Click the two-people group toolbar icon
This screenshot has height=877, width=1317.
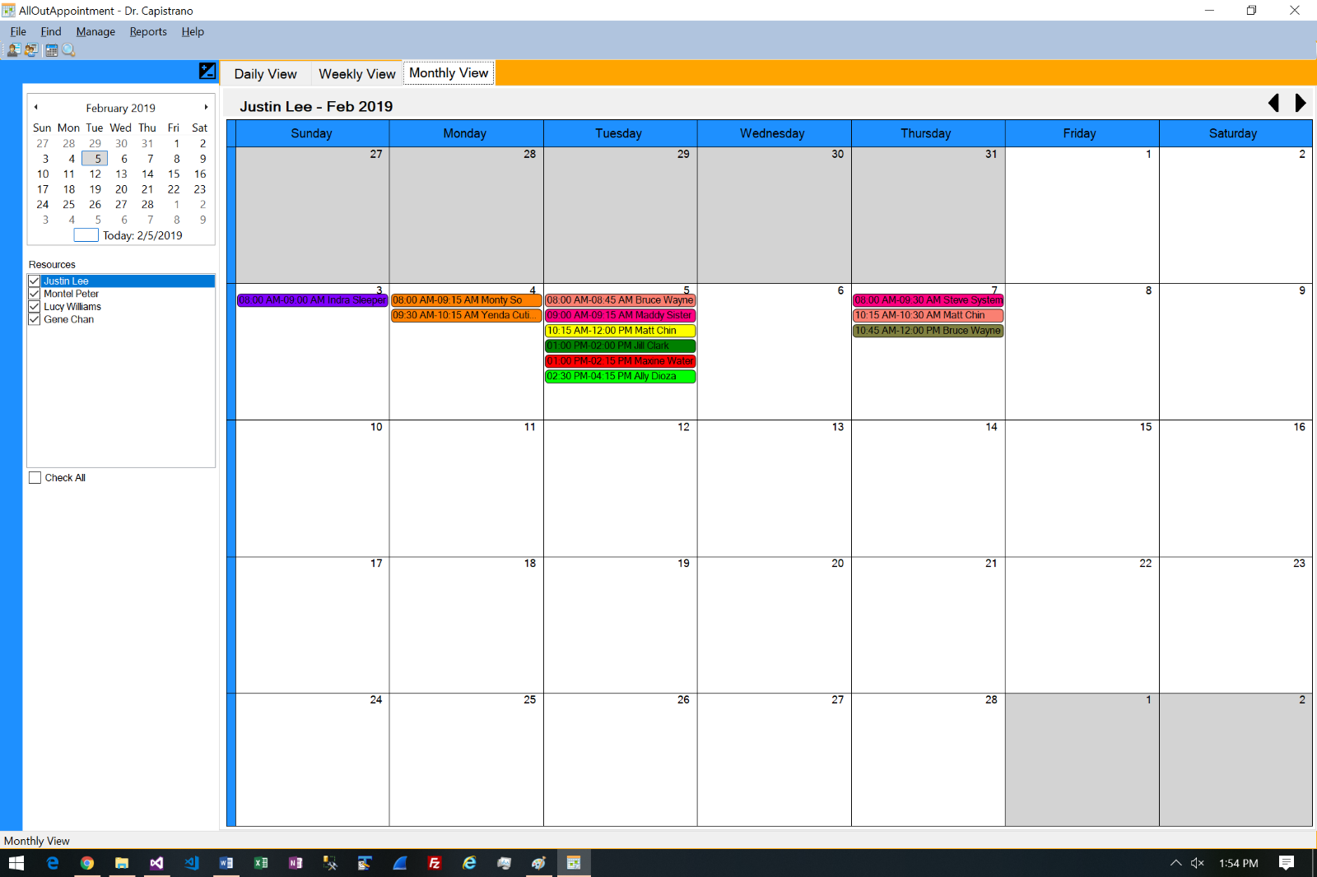[x=31, y=50]
